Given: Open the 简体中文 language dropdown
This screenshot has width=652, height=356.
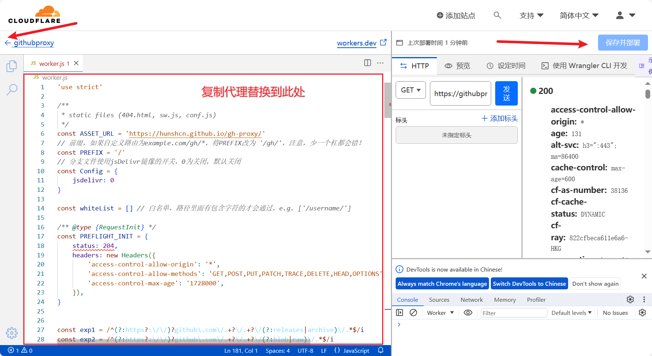Looking at the screenshot, I should point(579,15).
